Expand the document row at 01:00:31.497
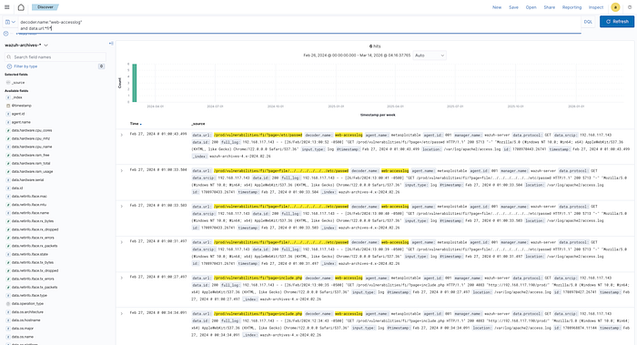 (121, 242)
